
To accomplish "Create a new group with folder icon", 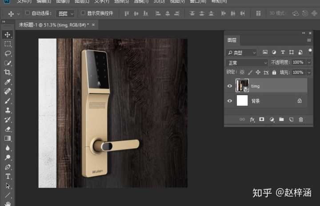I will tap(281, 119).
